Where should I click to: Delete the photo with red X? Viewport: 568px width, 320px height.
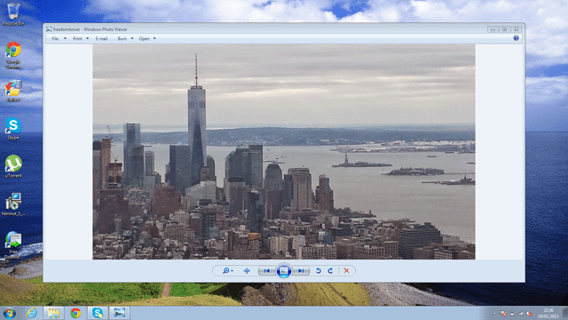coord(347,270)
